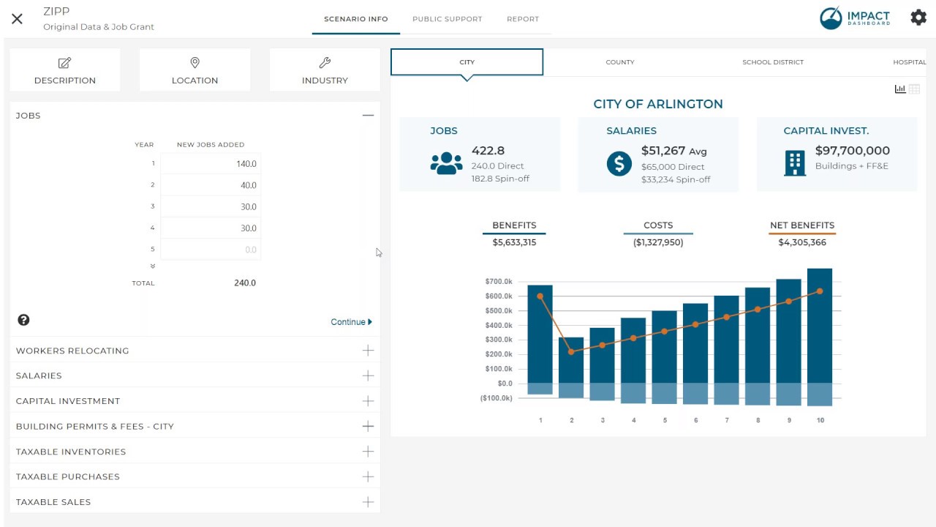Click the help question mark icon
Viewport: 936px width, 527px height.
(x=23, y=320)
